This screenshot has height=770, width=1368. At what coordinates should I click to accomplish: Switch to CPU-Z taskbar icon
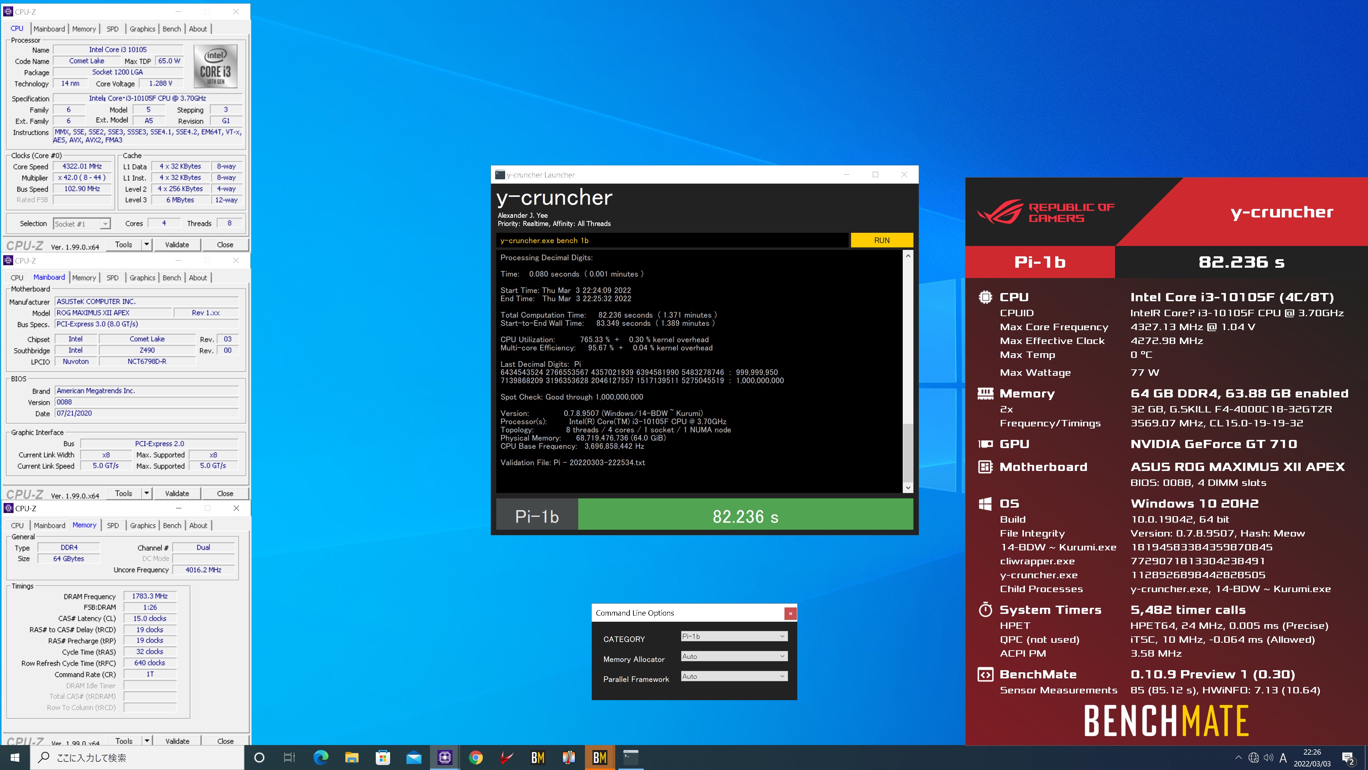pos(445,757)
